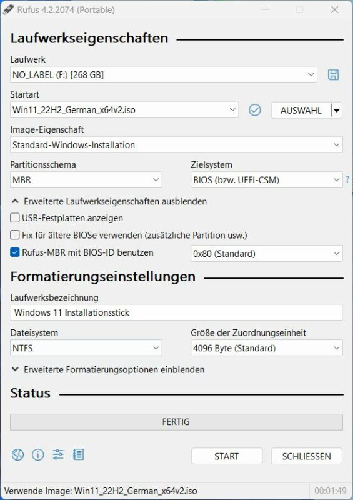Enable USB-Festplatten anzeigen checkbox
This screenshot has height=500, width=353.
[x=14, y=218]
